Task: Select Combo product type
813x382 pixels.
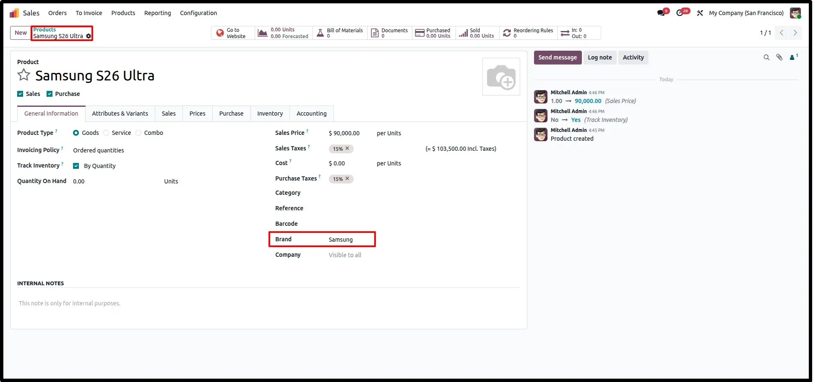Action: click(x=138, y=133)
